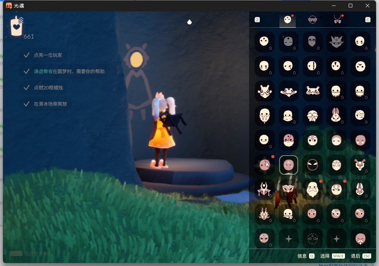Image resolution: width=379 pixels, height=266 pixels.
Task: Select pink-haired sleepy-eyed mask
Action: (x=336, y=140)
